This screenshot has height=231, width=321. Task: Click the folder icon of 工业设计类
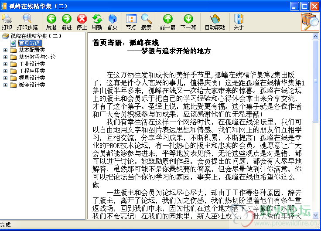click(14, 64)
